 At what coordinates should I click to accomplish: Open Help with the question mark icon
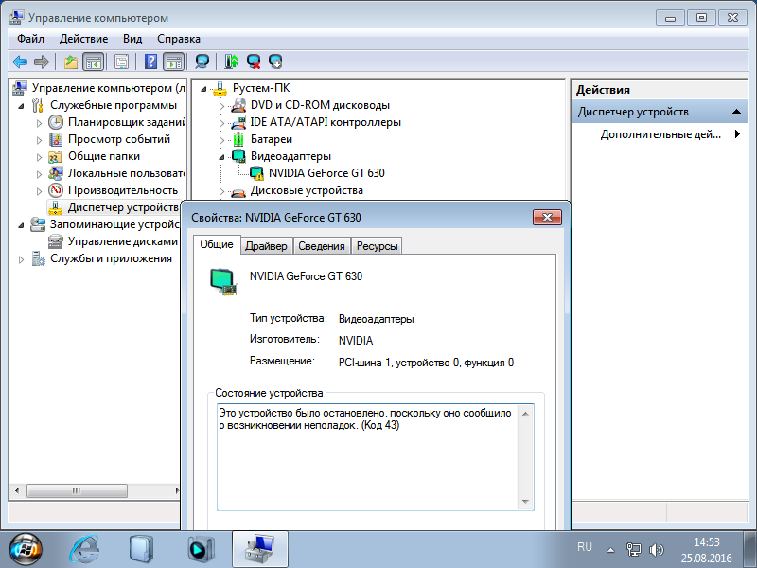(x=150, y=62)
